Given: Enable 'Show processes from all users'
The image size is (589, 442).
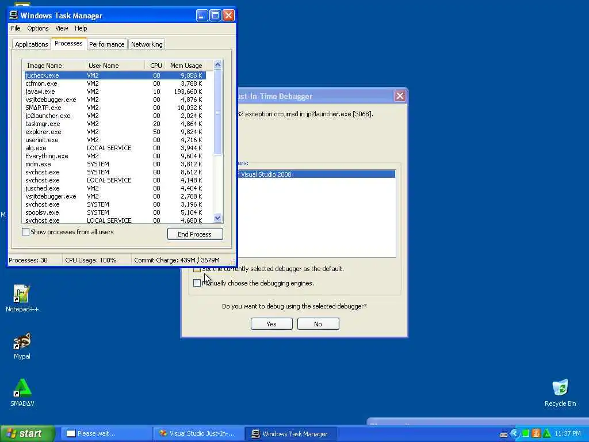Looking at the screenshot, I should point(25,232).
